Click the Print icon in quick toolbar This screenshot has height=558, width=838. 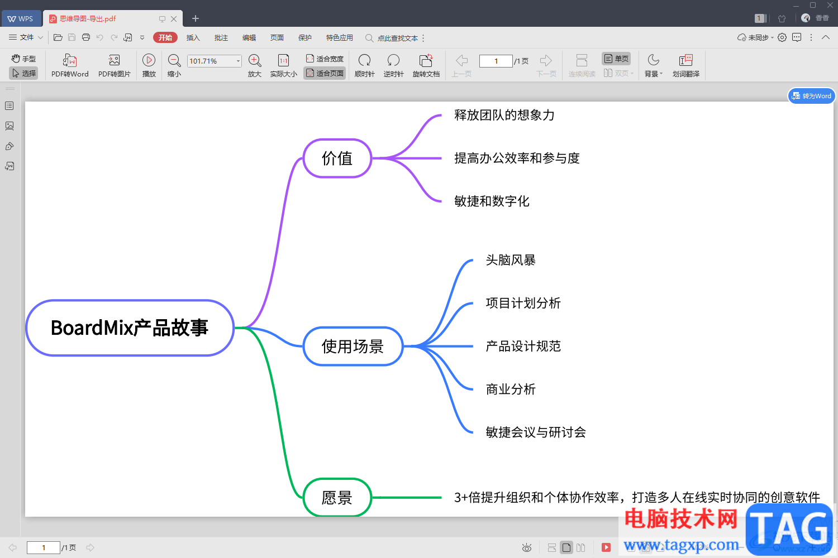click(x=86, y=37)
